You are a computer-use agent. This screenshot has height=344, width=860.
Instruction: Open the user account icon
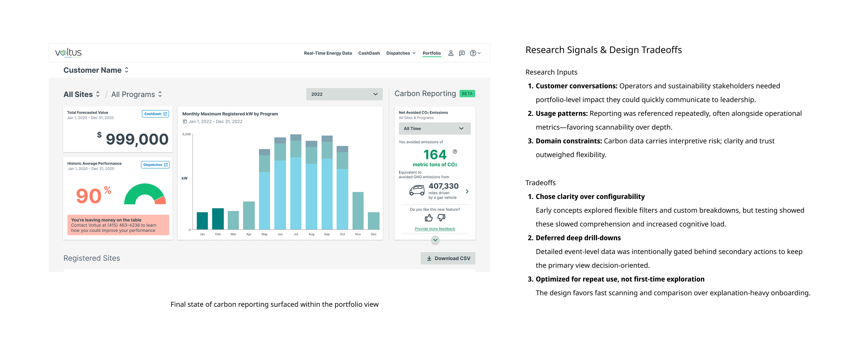coord(451,53)
